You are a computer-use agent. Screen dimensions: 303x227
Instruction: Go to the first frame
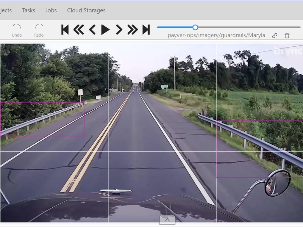click(x=65, y=30)
